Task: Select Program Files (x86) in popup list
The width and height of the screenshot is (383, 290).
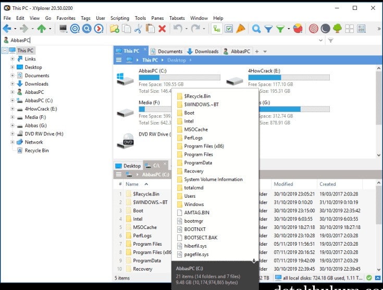Action: pyautogui.click(x=203, y=146)
